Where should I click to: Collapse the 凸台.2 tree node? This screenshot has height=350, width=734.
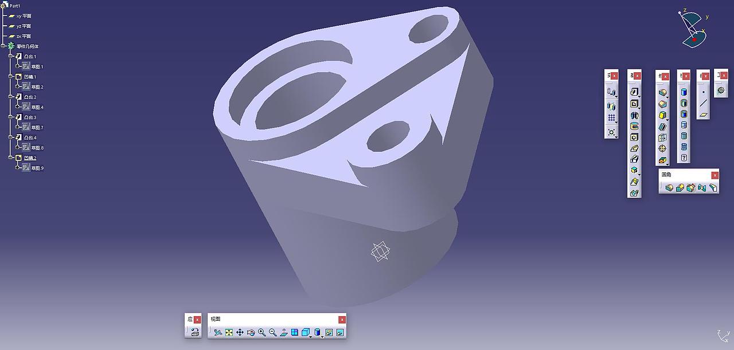[11, 97]
